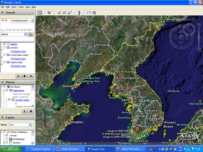The image size is (203, 152).
Task: Collapse the Layers panel header
Action: (17, 118)
